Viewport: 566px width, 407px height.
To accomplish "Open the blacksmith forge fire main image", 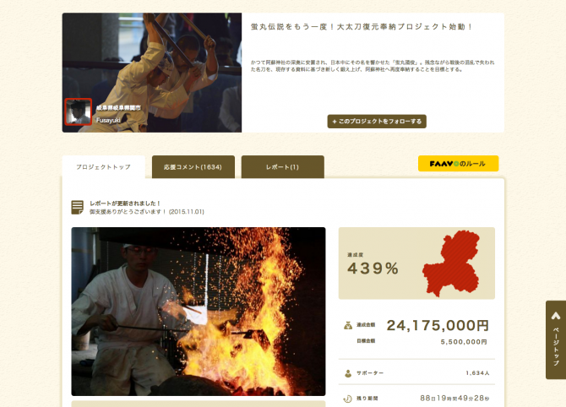I will [199, 312].
